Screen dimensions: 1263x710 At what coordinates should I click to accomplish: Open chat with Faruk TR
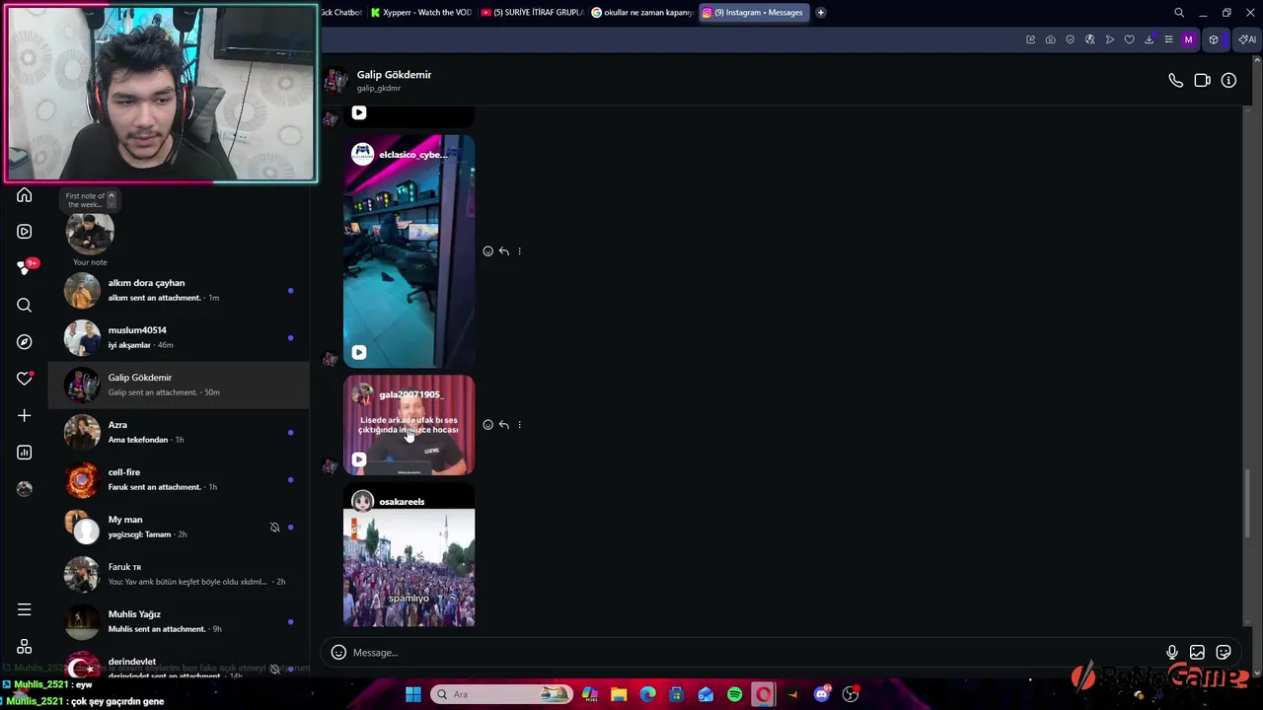179,574
